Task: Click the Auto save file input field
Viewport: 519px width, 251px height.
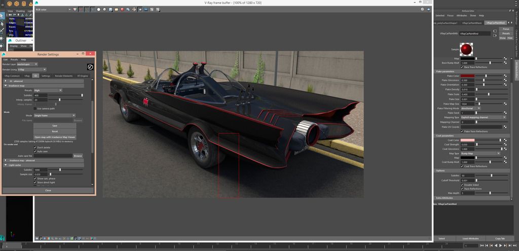Action: (x=53, y=156)
